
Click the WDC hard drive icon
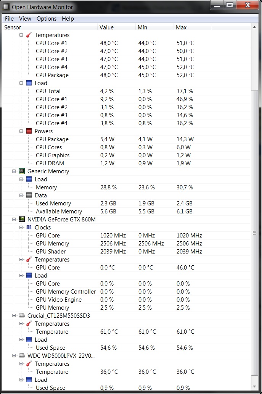coord(22,355)
